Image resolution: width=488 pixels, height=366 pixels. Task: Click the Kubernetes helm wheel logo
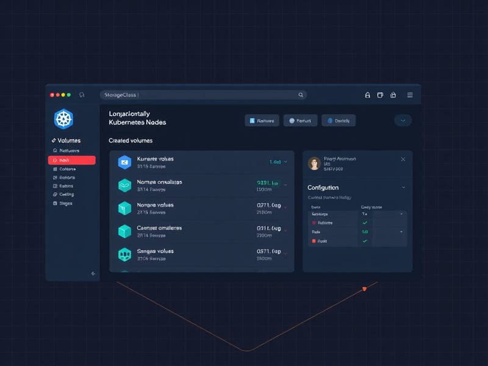coord(64,118)
